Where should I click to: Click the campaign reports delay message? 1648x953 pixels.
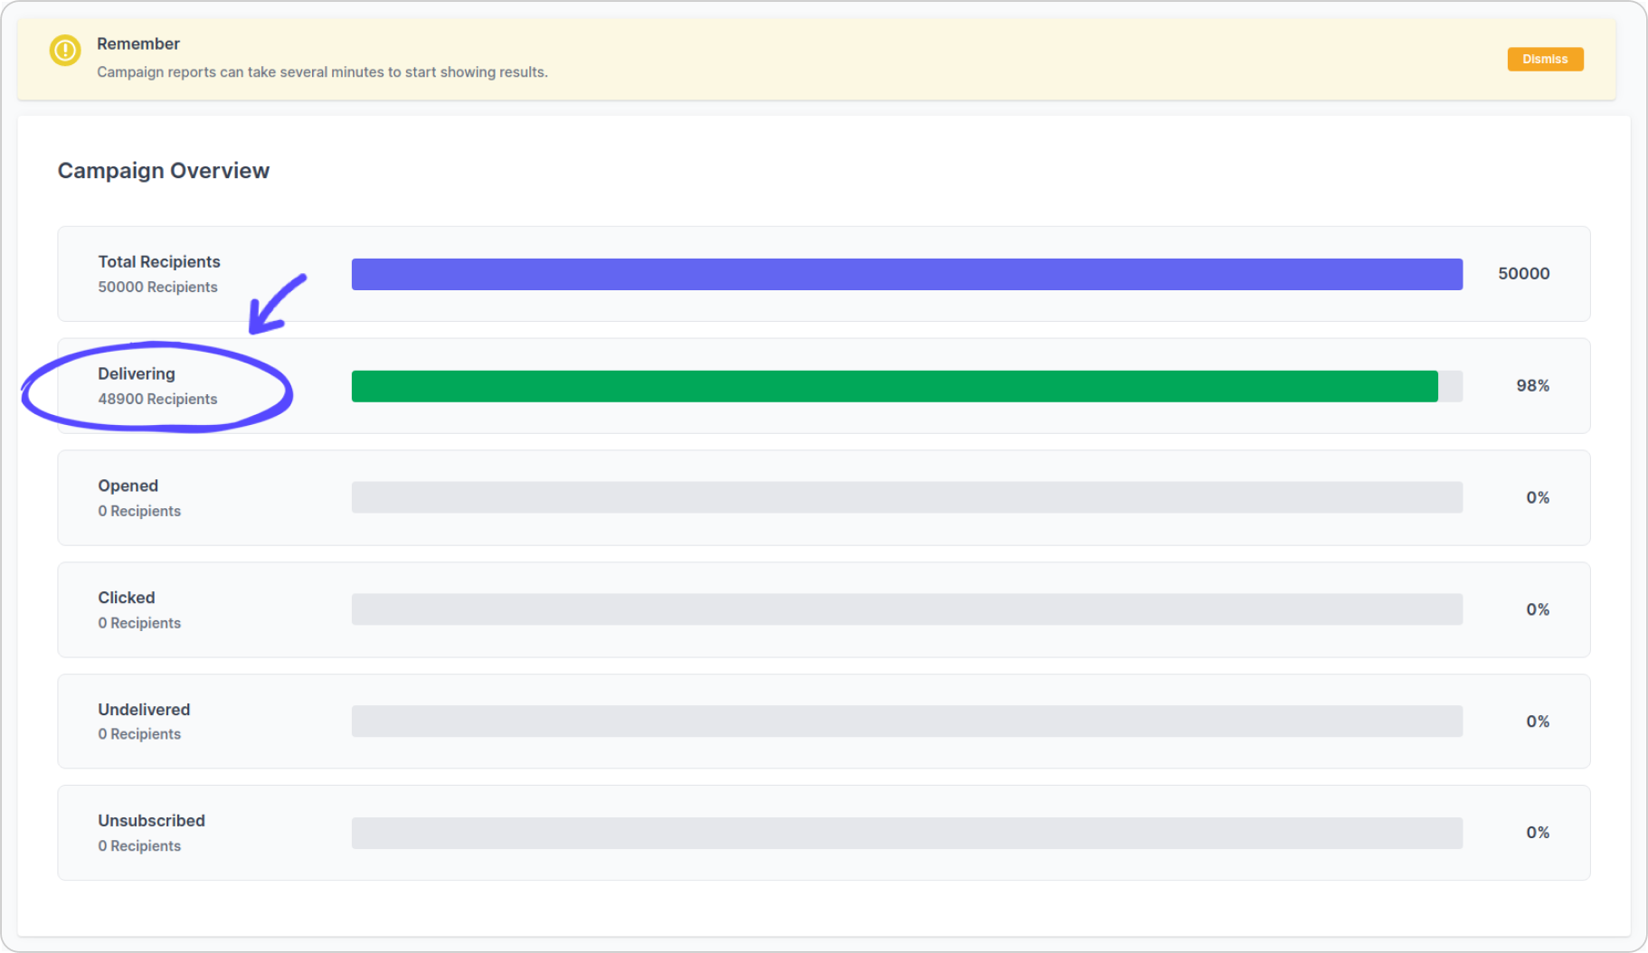(x=322, y=72)
